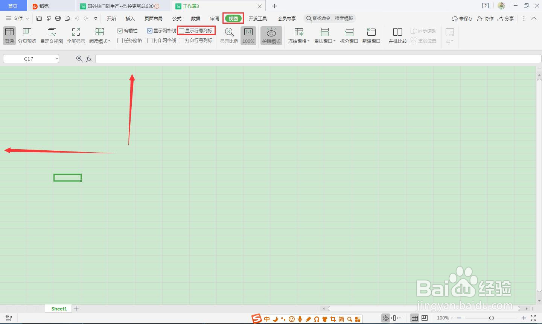Click the magnifier icon beside fx
This screenshot has width=542, height=324.
tap(79, 59)
